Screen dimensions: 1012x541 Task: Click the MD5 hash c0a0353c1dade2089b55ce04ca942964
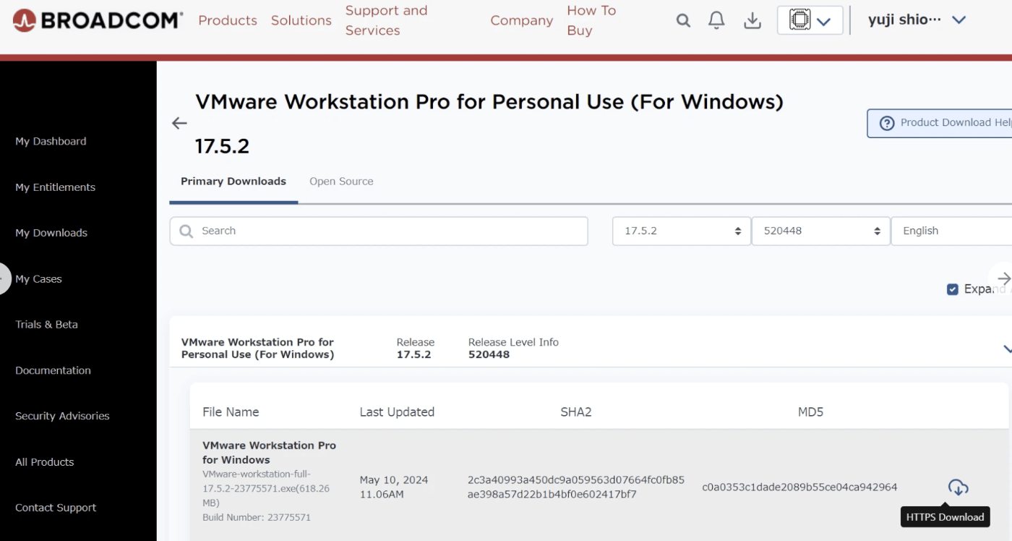(799, 487)
